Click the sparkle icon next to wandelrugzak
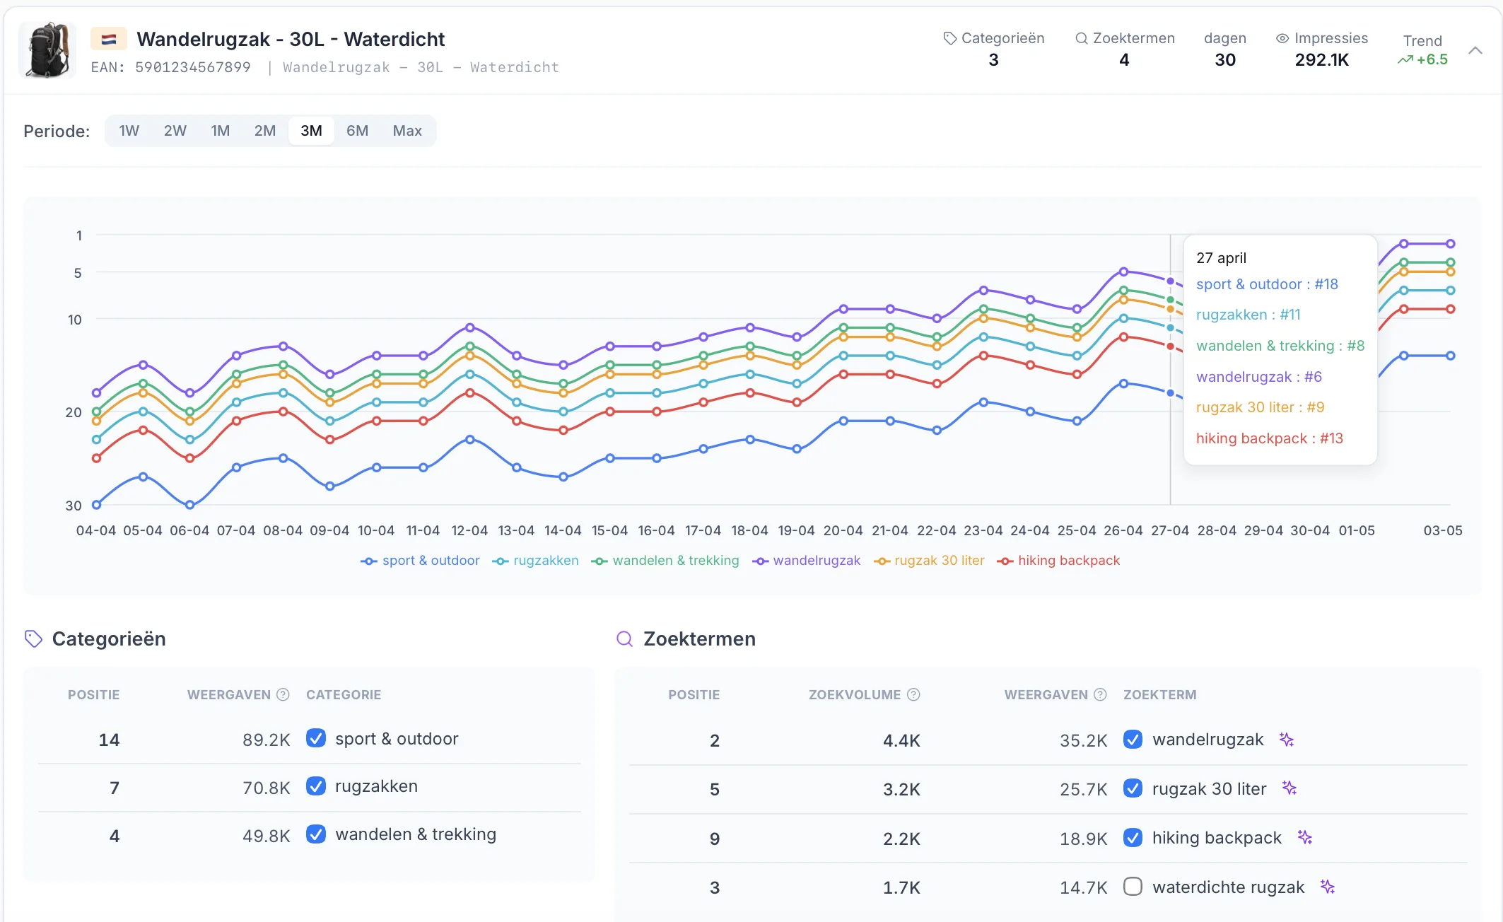 click(x=1287, y=740)
